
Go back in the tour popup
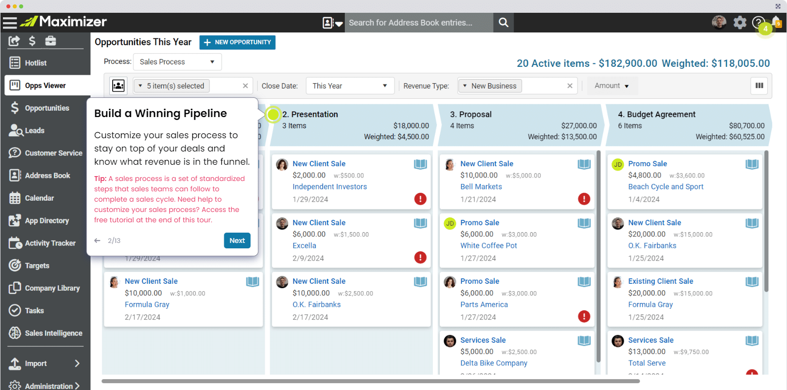click(x=97, y=240)
